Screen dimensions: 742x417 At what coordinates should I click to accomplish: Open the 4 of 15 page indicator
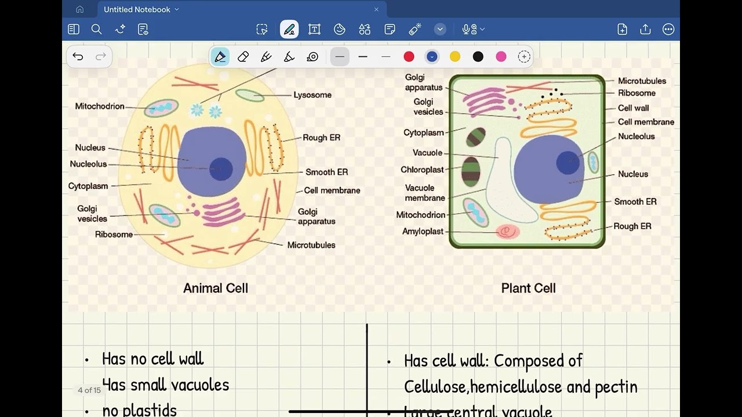[89, 390]
